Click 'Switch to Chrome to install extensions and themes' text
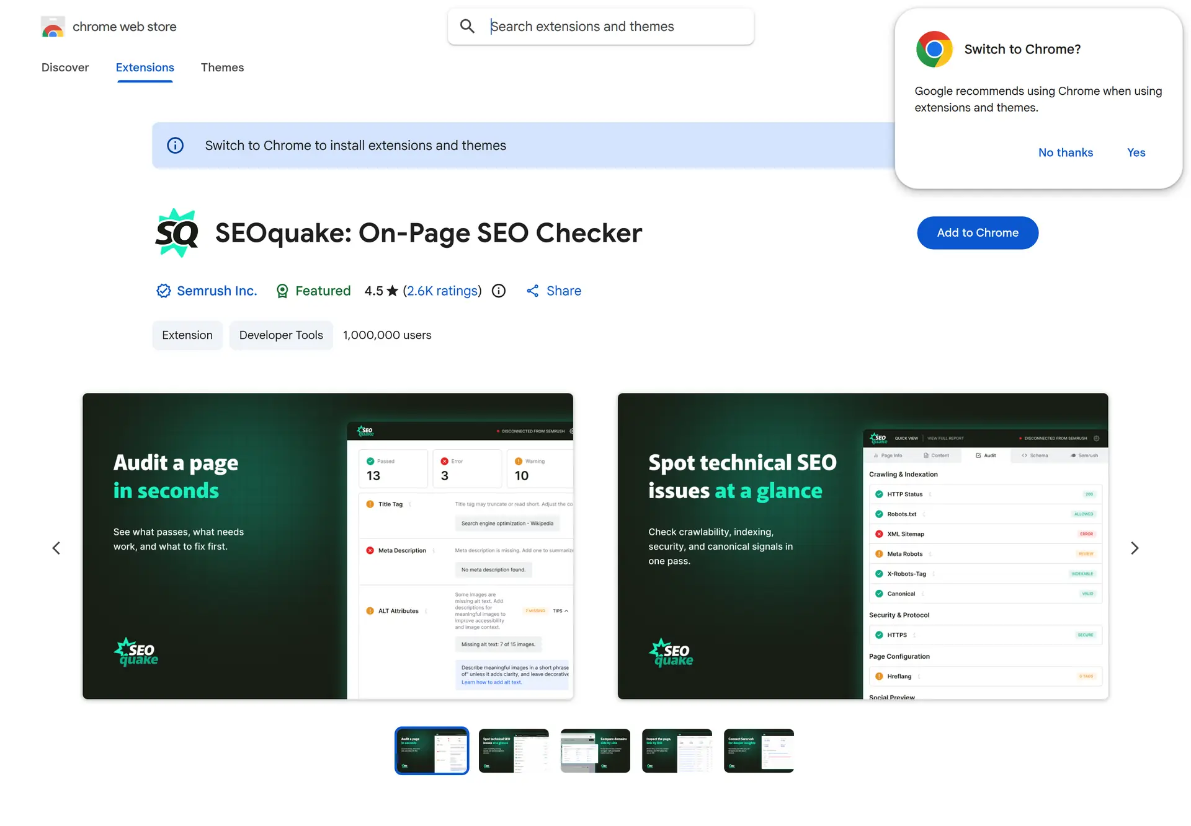 pyautogui.click(x=355, y=146)
